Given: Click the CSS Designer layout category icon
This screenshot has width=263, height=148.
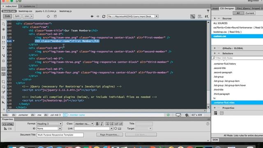Looking at the screenshot, I should tap(215, 113).
